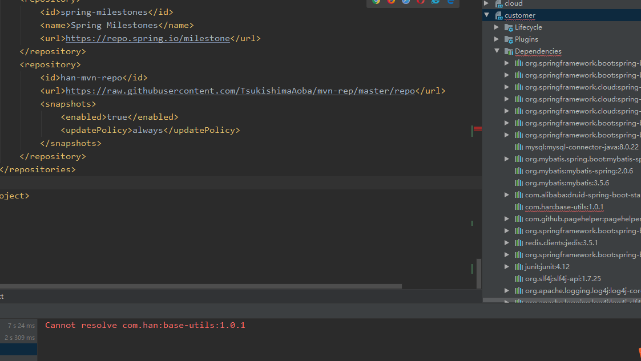The height and width of the screenshot is (361, 641).
Task: Click the customer Maven module icon
Action: click(x=499, y=15)
